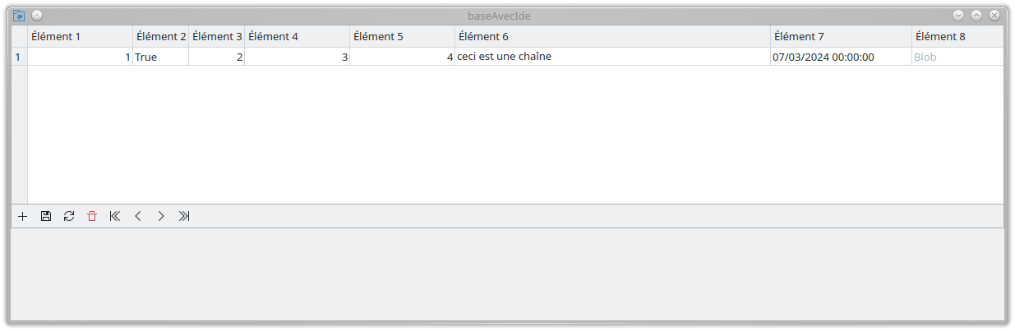Minimize the baseAvecIde window
Viewport: 1015px width, 331px height.
[958, 16]
